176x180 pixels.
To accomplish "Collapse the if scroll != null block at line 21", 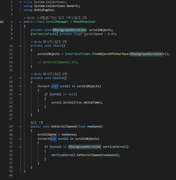I will [x=20, y=94].
